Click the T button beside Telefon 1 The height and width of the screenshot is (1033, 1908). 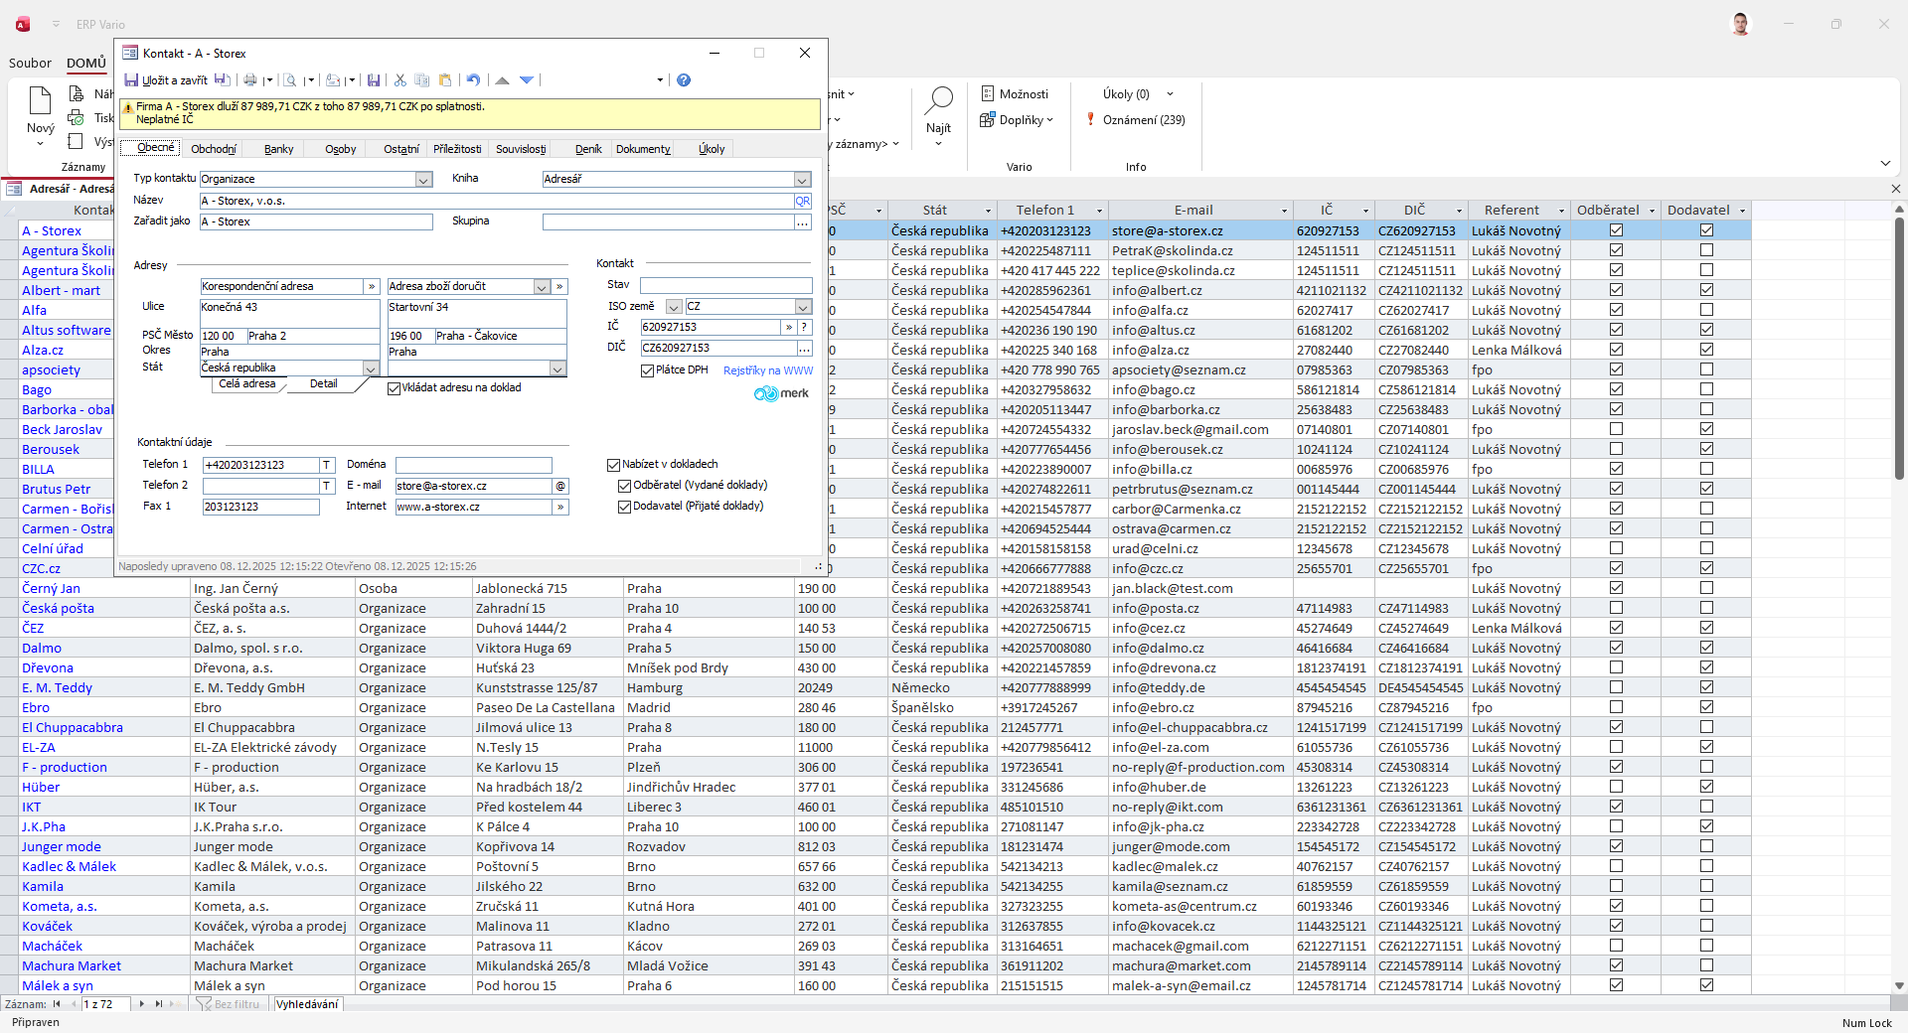click(x=326, y=465)
